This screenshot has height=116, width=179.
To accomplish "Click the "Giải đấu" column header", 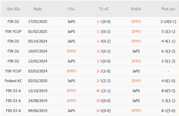I will pyautogui.click(x=13, y=9).
